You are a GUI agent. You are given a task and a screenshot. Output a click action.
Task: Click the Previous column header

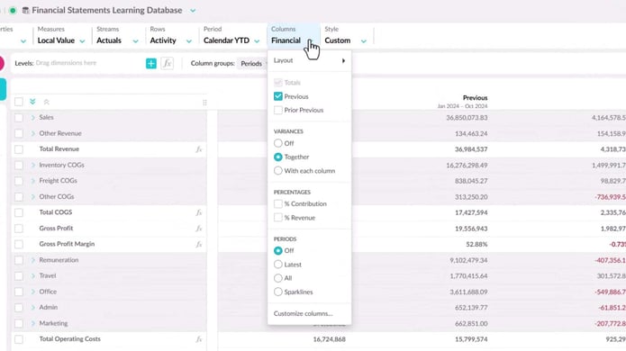click(x=475, y=98)
